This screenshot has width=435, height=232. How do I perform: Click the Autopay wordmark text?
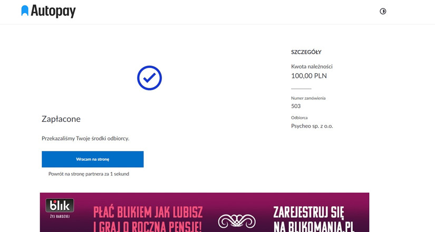[53, 11]
